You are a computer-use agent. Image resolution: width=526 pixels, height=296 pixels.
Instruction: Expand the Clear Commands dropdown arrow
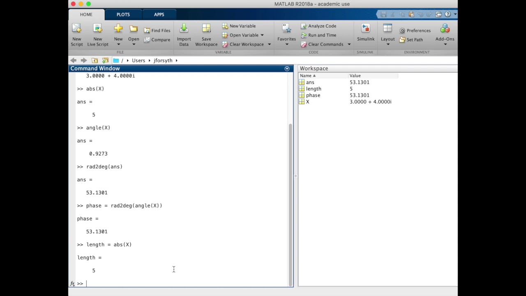[x=349, y=44]
